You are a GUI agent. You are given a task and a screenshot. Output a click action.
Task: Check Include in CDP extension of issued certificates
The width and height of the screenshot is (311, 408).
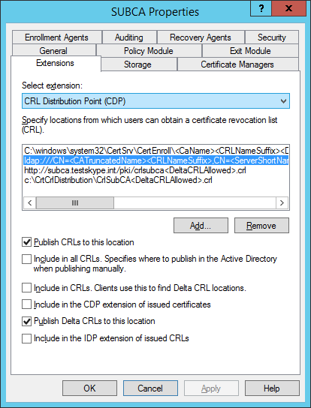pyautogui.click(x=26, y=304)
